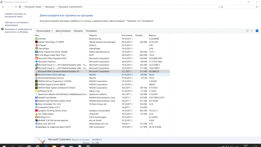Expand the view options dropdown arrow
261x147 pixels.
(252, 31)
